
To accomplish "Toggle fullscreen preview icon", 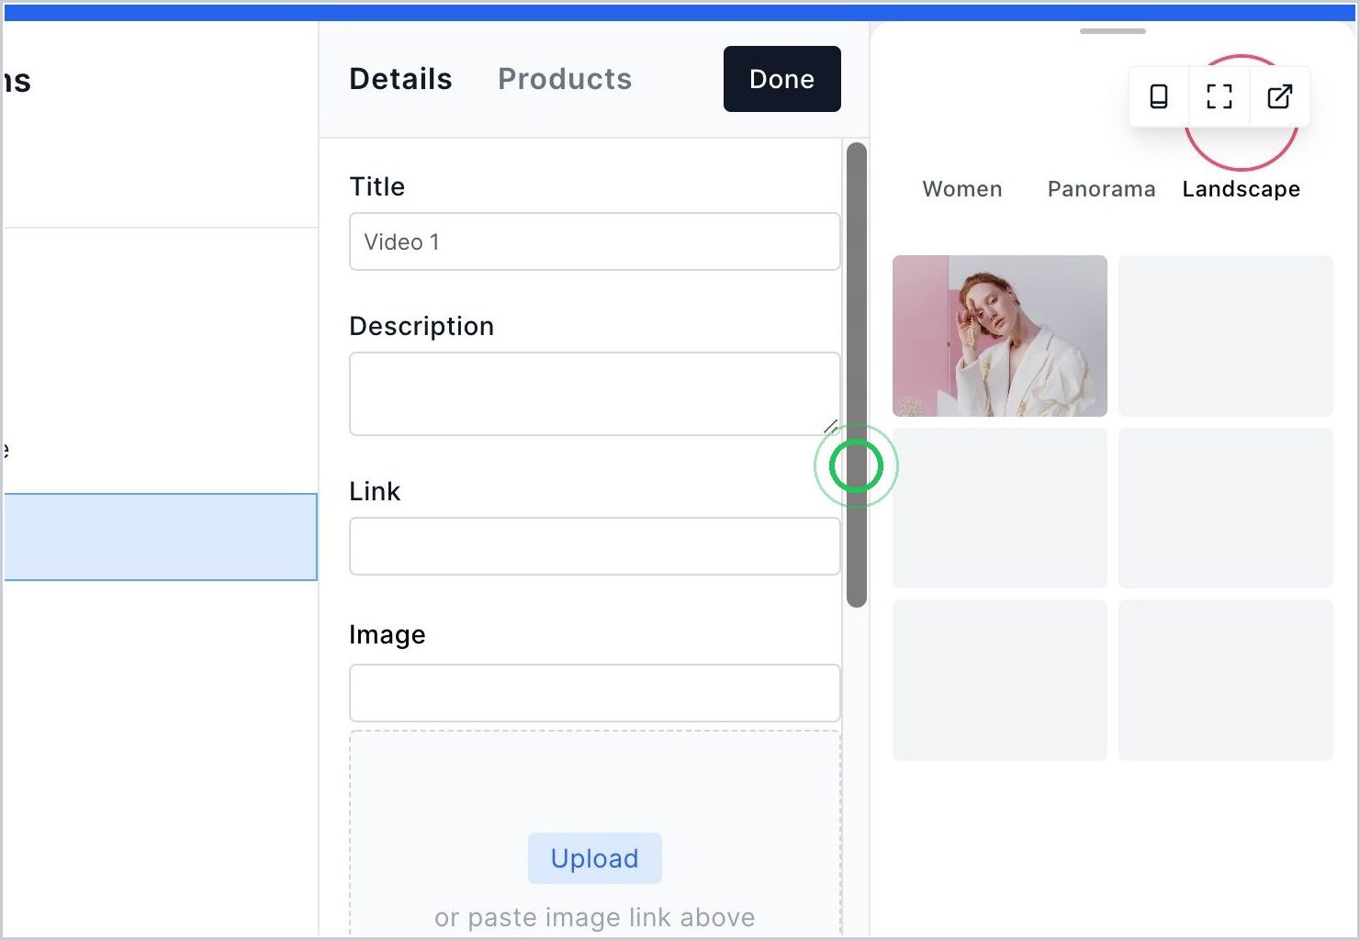I will (1219, 96).
